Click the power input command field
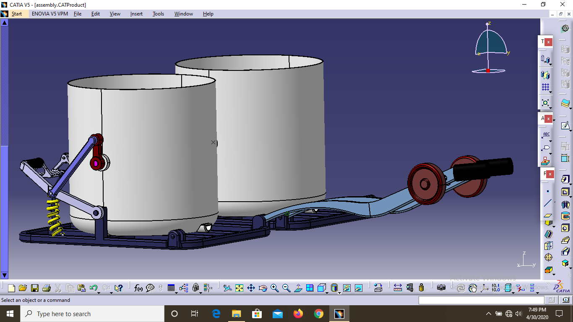This screenshot has width=573, height=322. [482, 300]
